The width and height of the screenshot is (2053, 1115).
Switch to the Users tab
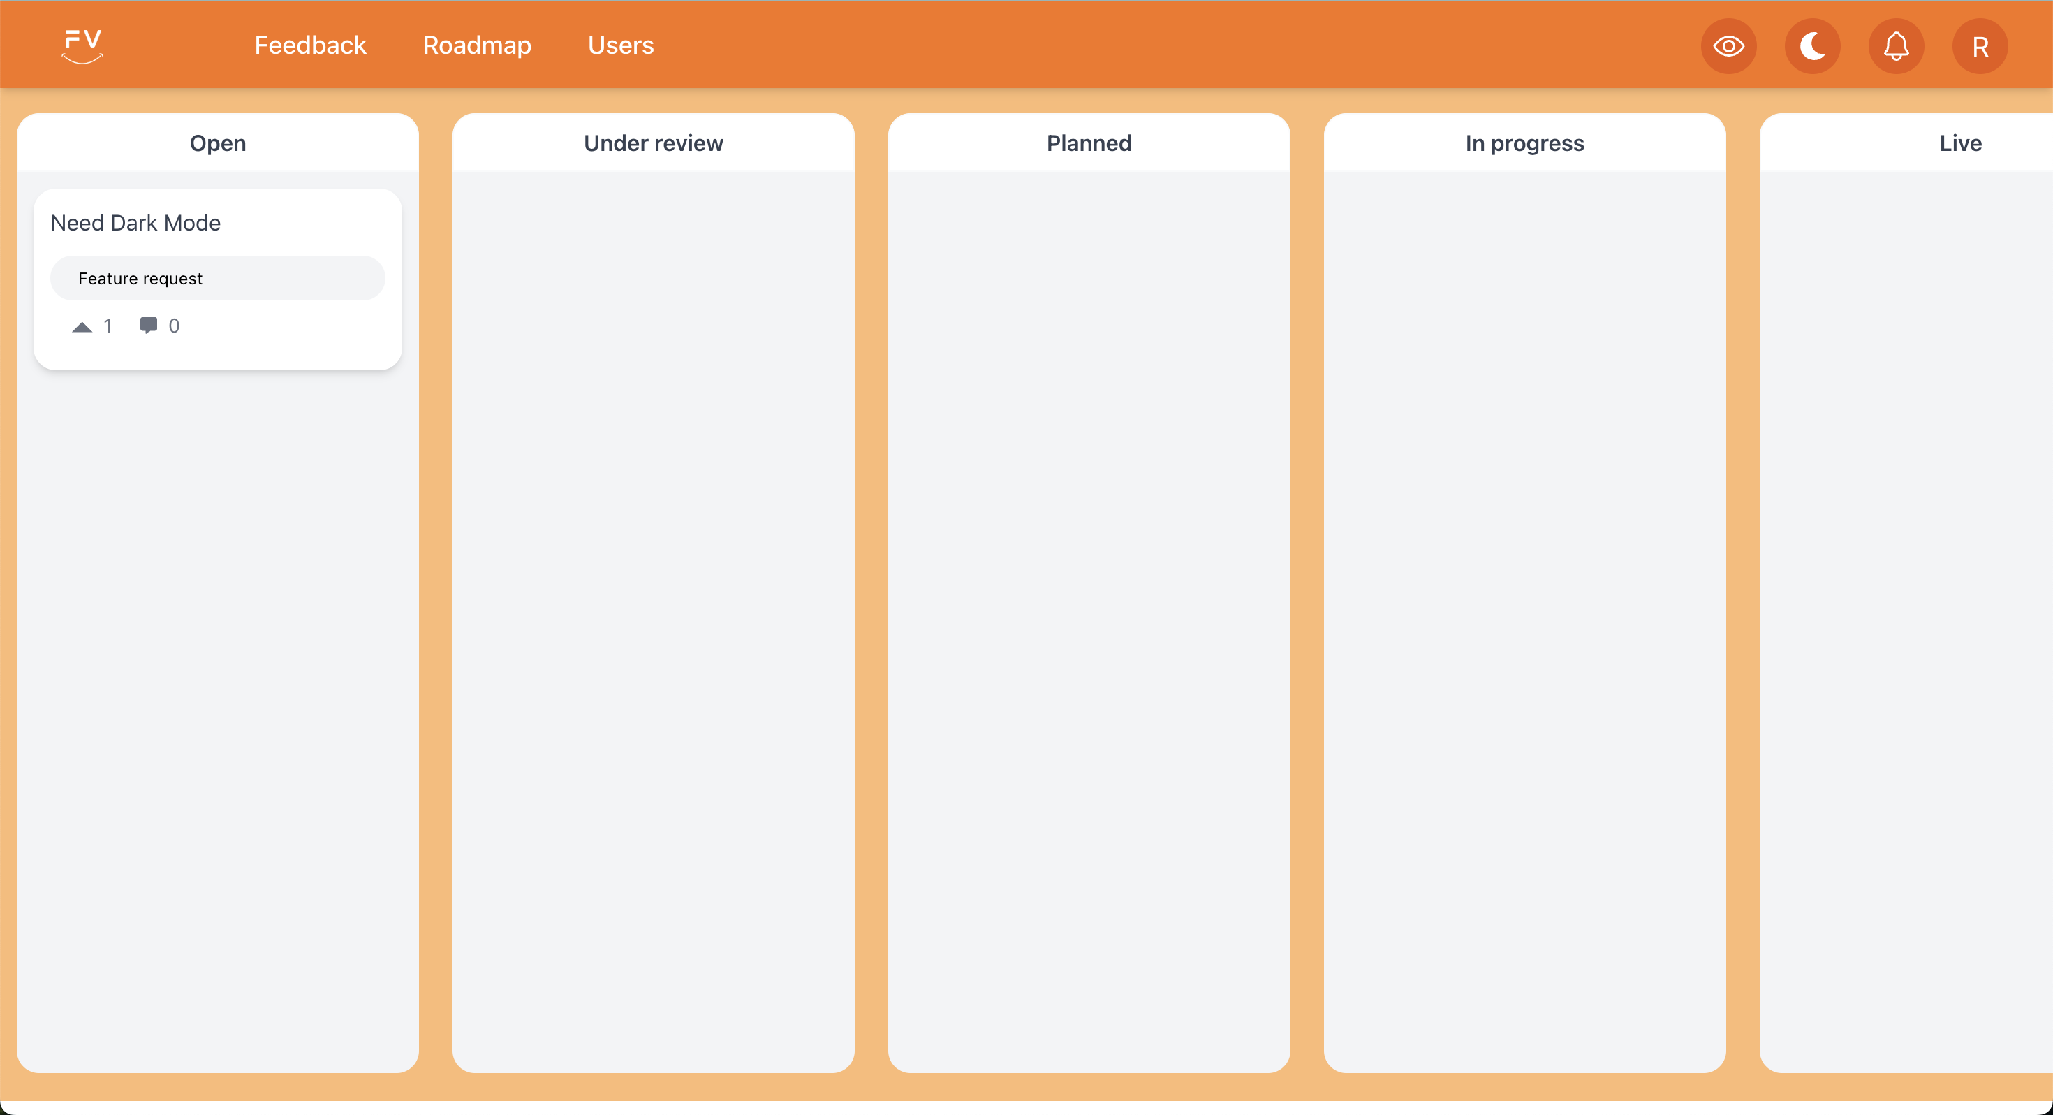[x=620, y=45]
